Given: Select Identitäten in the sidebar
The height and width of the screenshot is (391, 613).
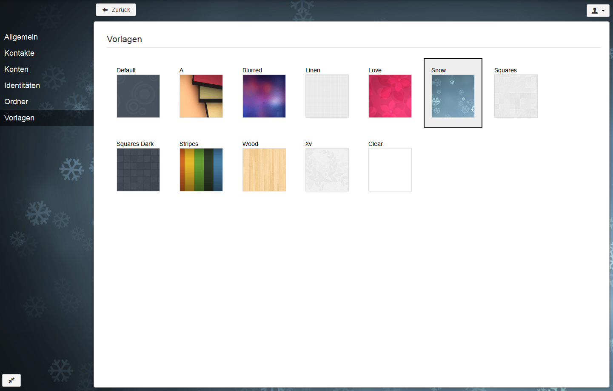Looking at the screenshot, I should click(22, 86).
